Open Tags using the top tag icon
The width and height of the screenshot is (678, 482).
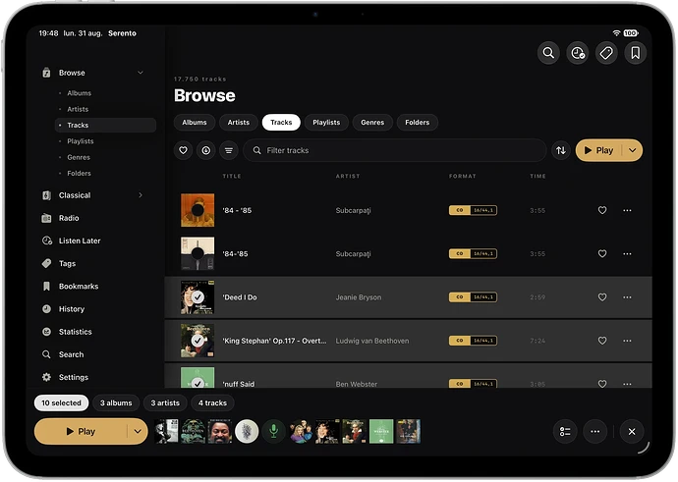[x=606, y=53]
